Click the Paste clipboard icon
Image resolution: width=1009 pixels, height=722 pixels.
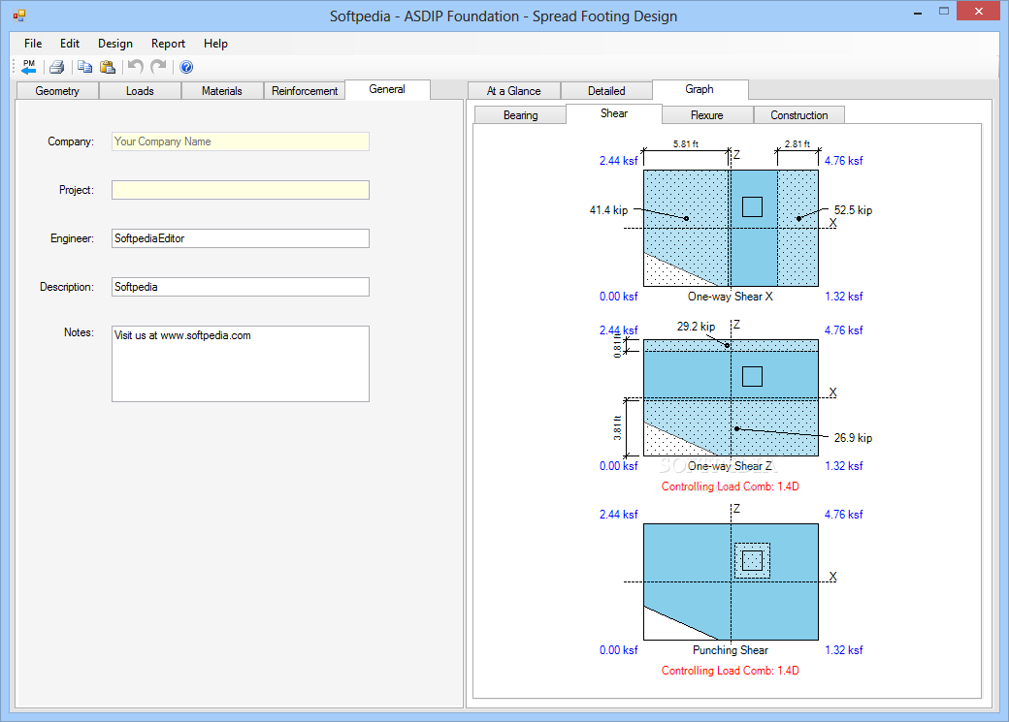(x=108, y=67)
